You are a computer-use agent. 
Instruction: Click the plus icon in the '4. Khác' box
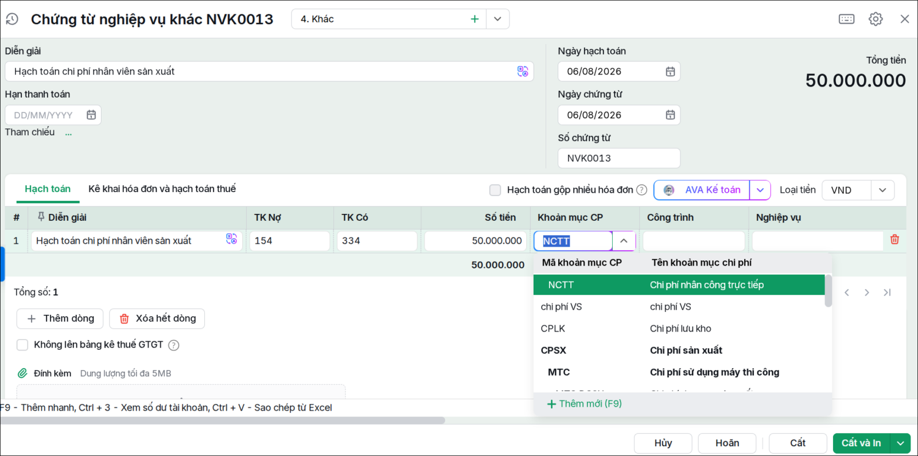click(474, 19)
